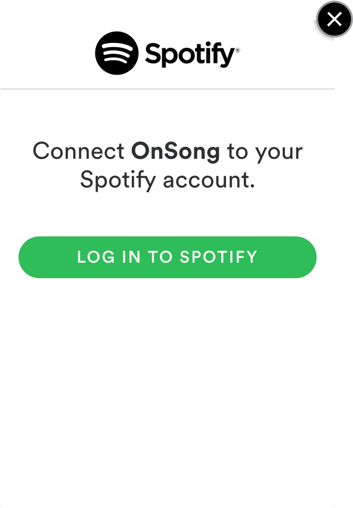
Task: Click the empty white area below login button
Action: pyautogui.click(x=168, y=389)
